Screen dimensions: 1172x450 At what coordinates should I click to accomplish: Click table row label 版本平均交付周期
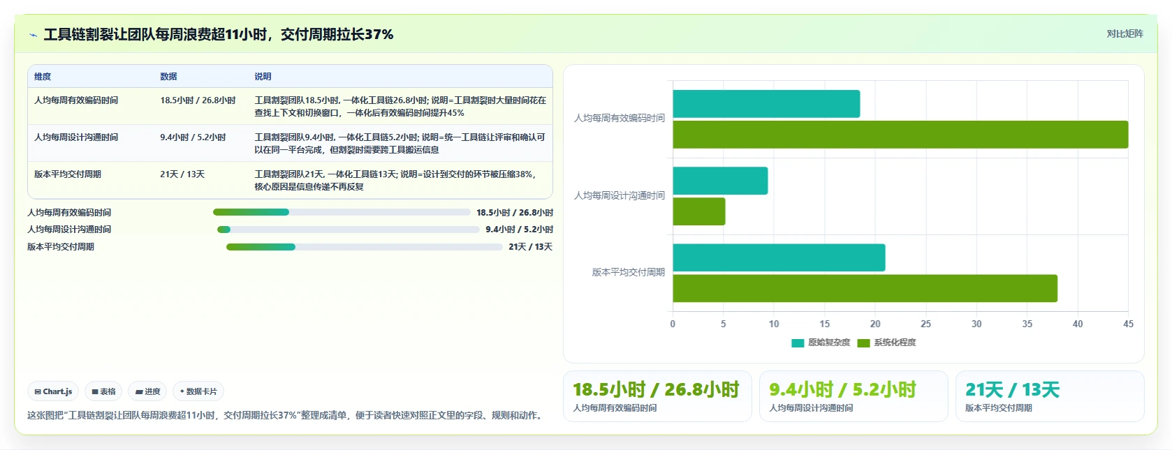click(x=68, y=174)
